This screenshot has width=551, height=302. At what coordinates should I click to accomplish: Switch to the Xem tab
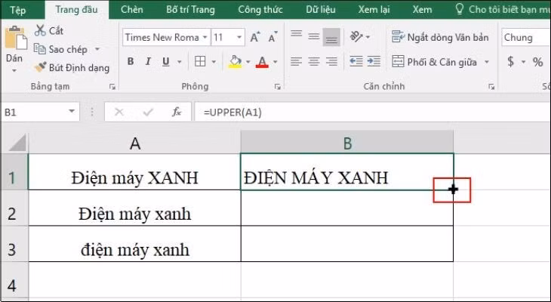tap(422, 10)
